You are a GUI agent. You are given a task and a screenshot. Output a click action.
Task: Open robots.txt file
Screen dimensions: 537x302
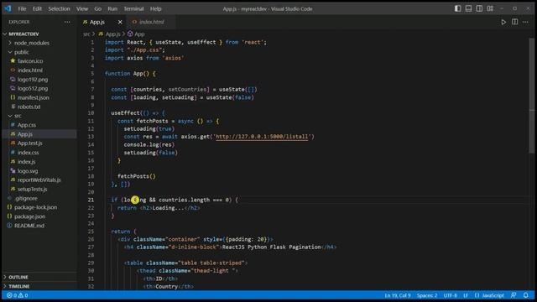(29, 107)
